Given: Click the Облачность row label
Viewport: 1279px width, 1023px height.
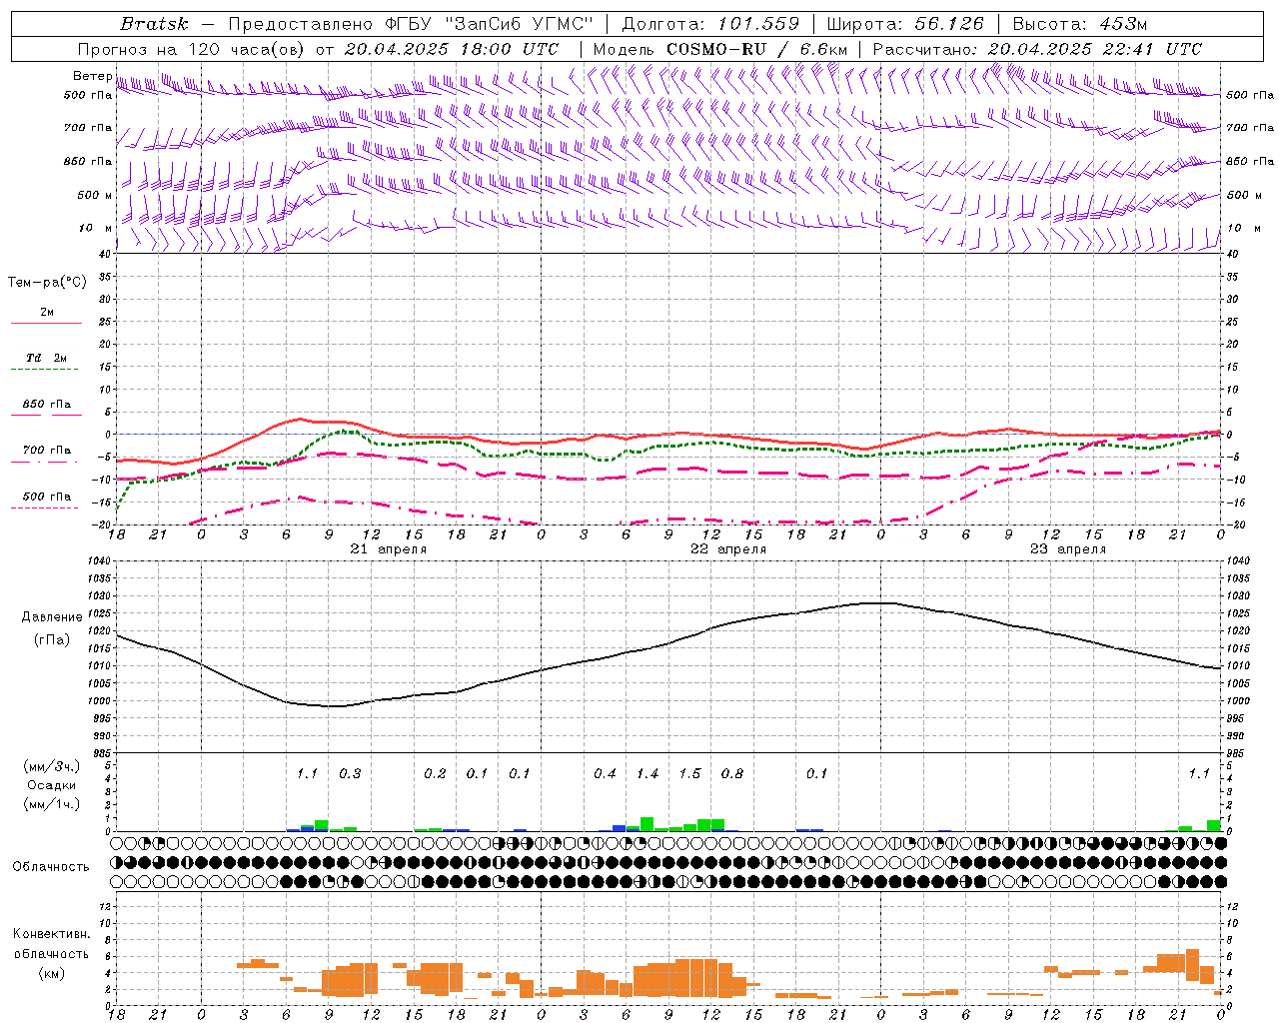Looking at the screenshot, I should coord(51,867).
